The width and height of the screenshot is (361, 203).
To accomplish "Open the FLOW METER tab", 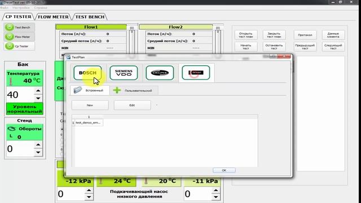I will click(x=53, y=17).
